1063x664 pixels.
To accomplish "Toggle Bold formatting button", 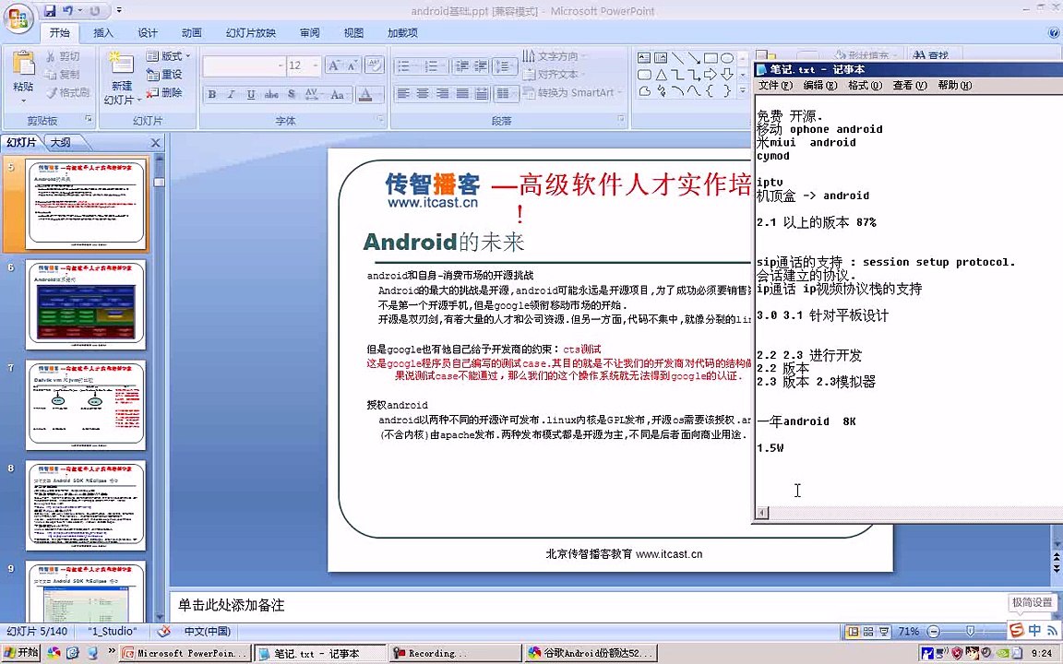I will pyautogui.click(x=211, y=94).
